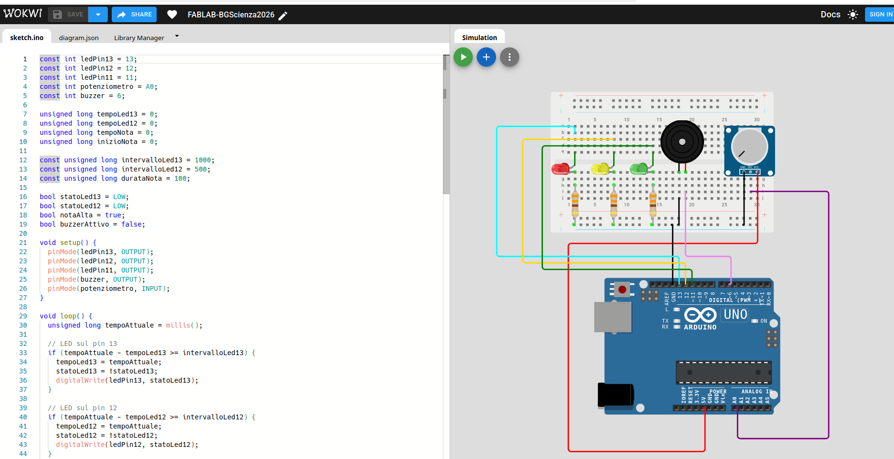The height and width of the screenshot is (459, 894).
Task: Start the simulation with green play button
Action: pos(463,57)
